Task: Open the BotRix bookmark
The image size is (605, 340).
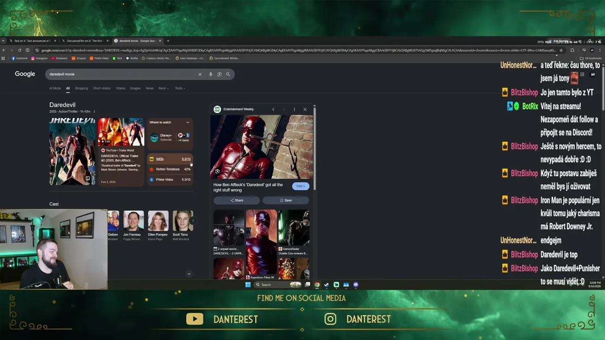Action: pyautogui.click(x=132, y=59)
